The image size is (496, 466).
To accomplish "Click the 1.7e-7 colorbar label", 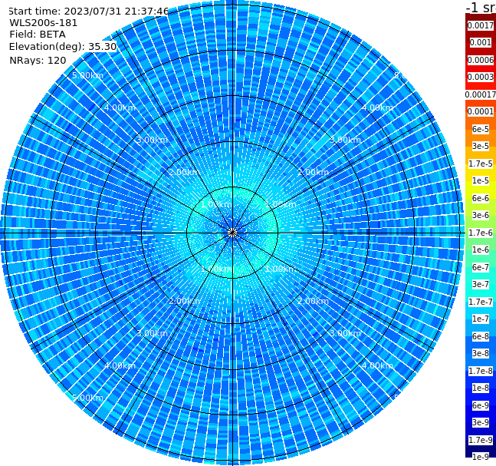I will click(481, 302).
